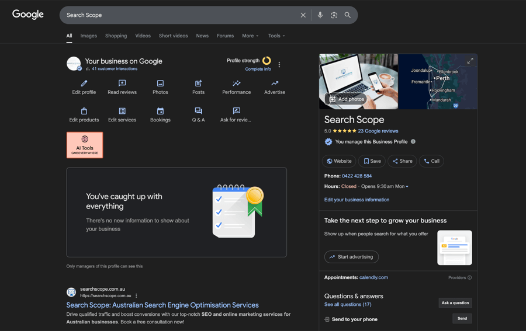Launch AI Tools GMBEverywhere tile
The height and width of the screenshot is (331, 526).
point(85,145)
